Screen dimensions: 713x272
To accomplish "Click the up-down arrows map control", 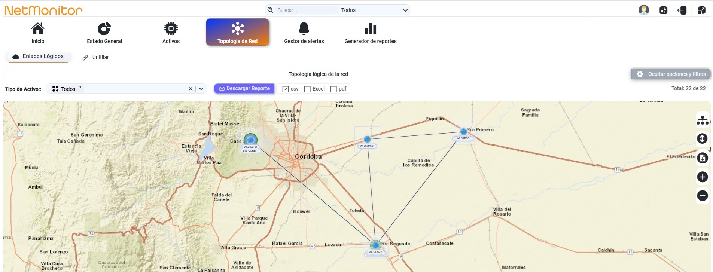I will (702, 138).
